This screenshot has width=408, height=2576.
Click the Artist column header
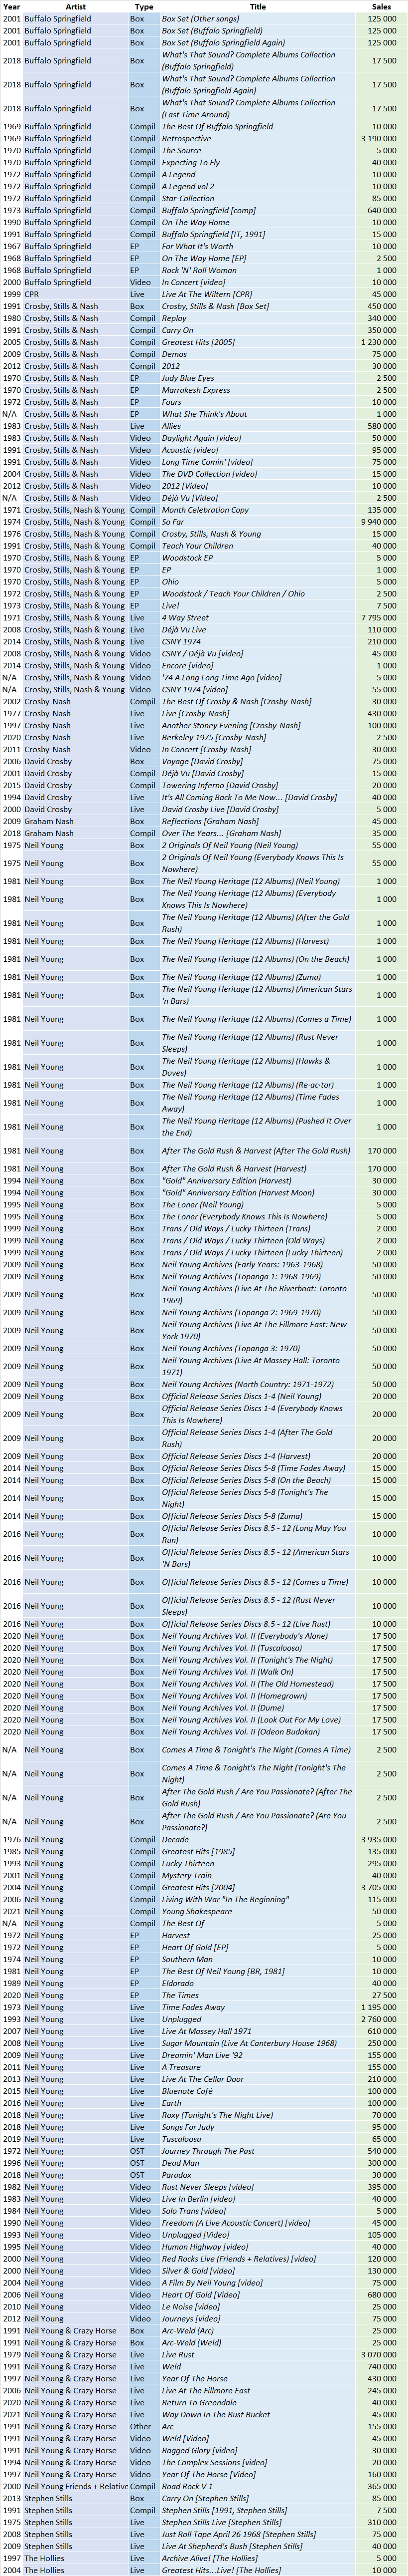pos(75,6)
